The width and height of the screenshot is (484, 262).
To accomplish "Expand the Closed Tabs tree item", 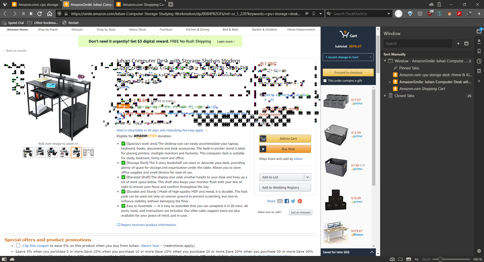I will pos(385,96).
